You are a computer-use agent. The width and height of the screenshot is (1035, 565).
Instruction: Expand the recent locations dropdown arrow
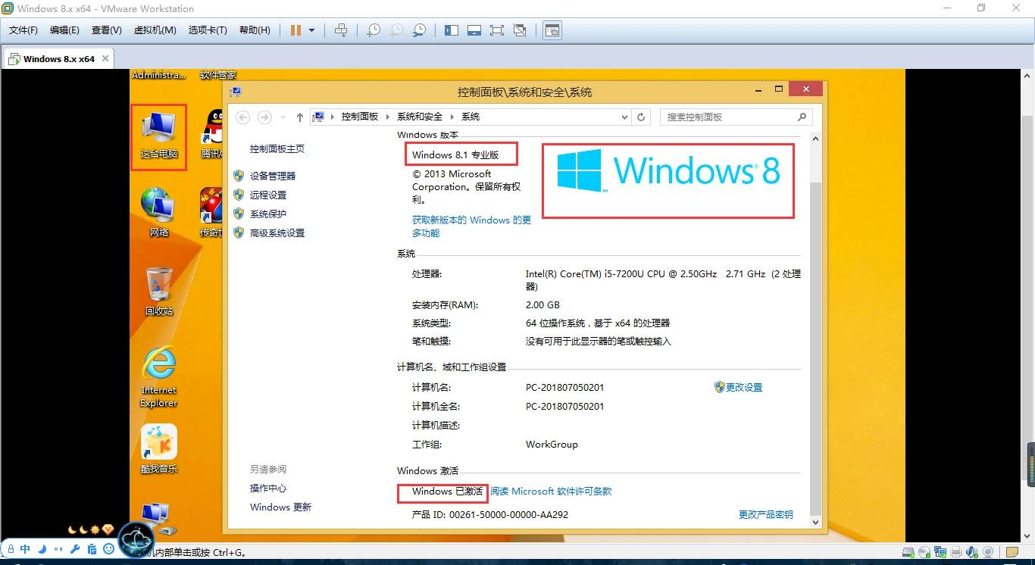click(283, 117)
